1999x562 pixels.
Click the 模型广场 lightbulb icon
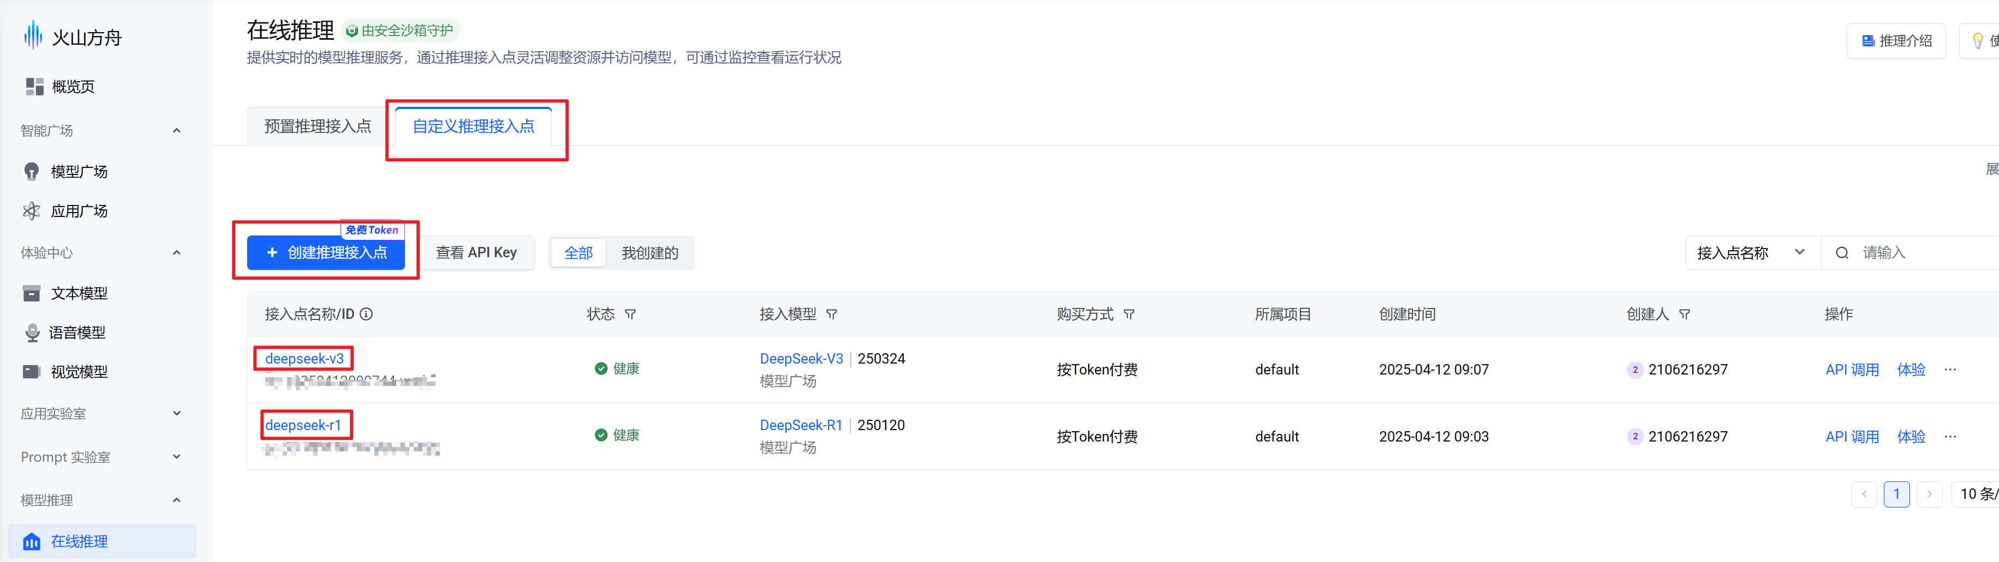[x=32, y=171]
